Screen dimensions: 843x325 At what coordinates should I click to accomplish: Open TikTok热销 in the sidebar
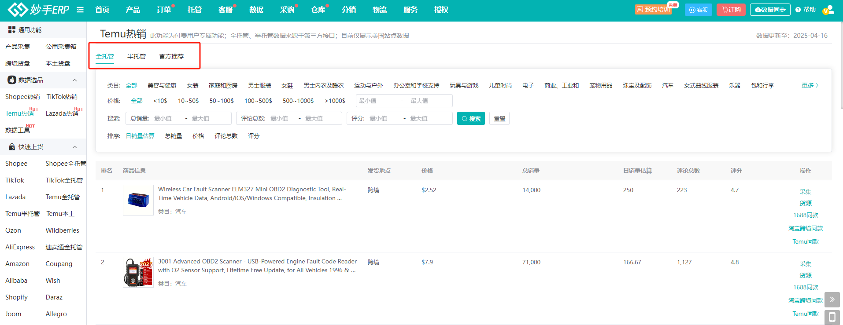click(62, 97)
